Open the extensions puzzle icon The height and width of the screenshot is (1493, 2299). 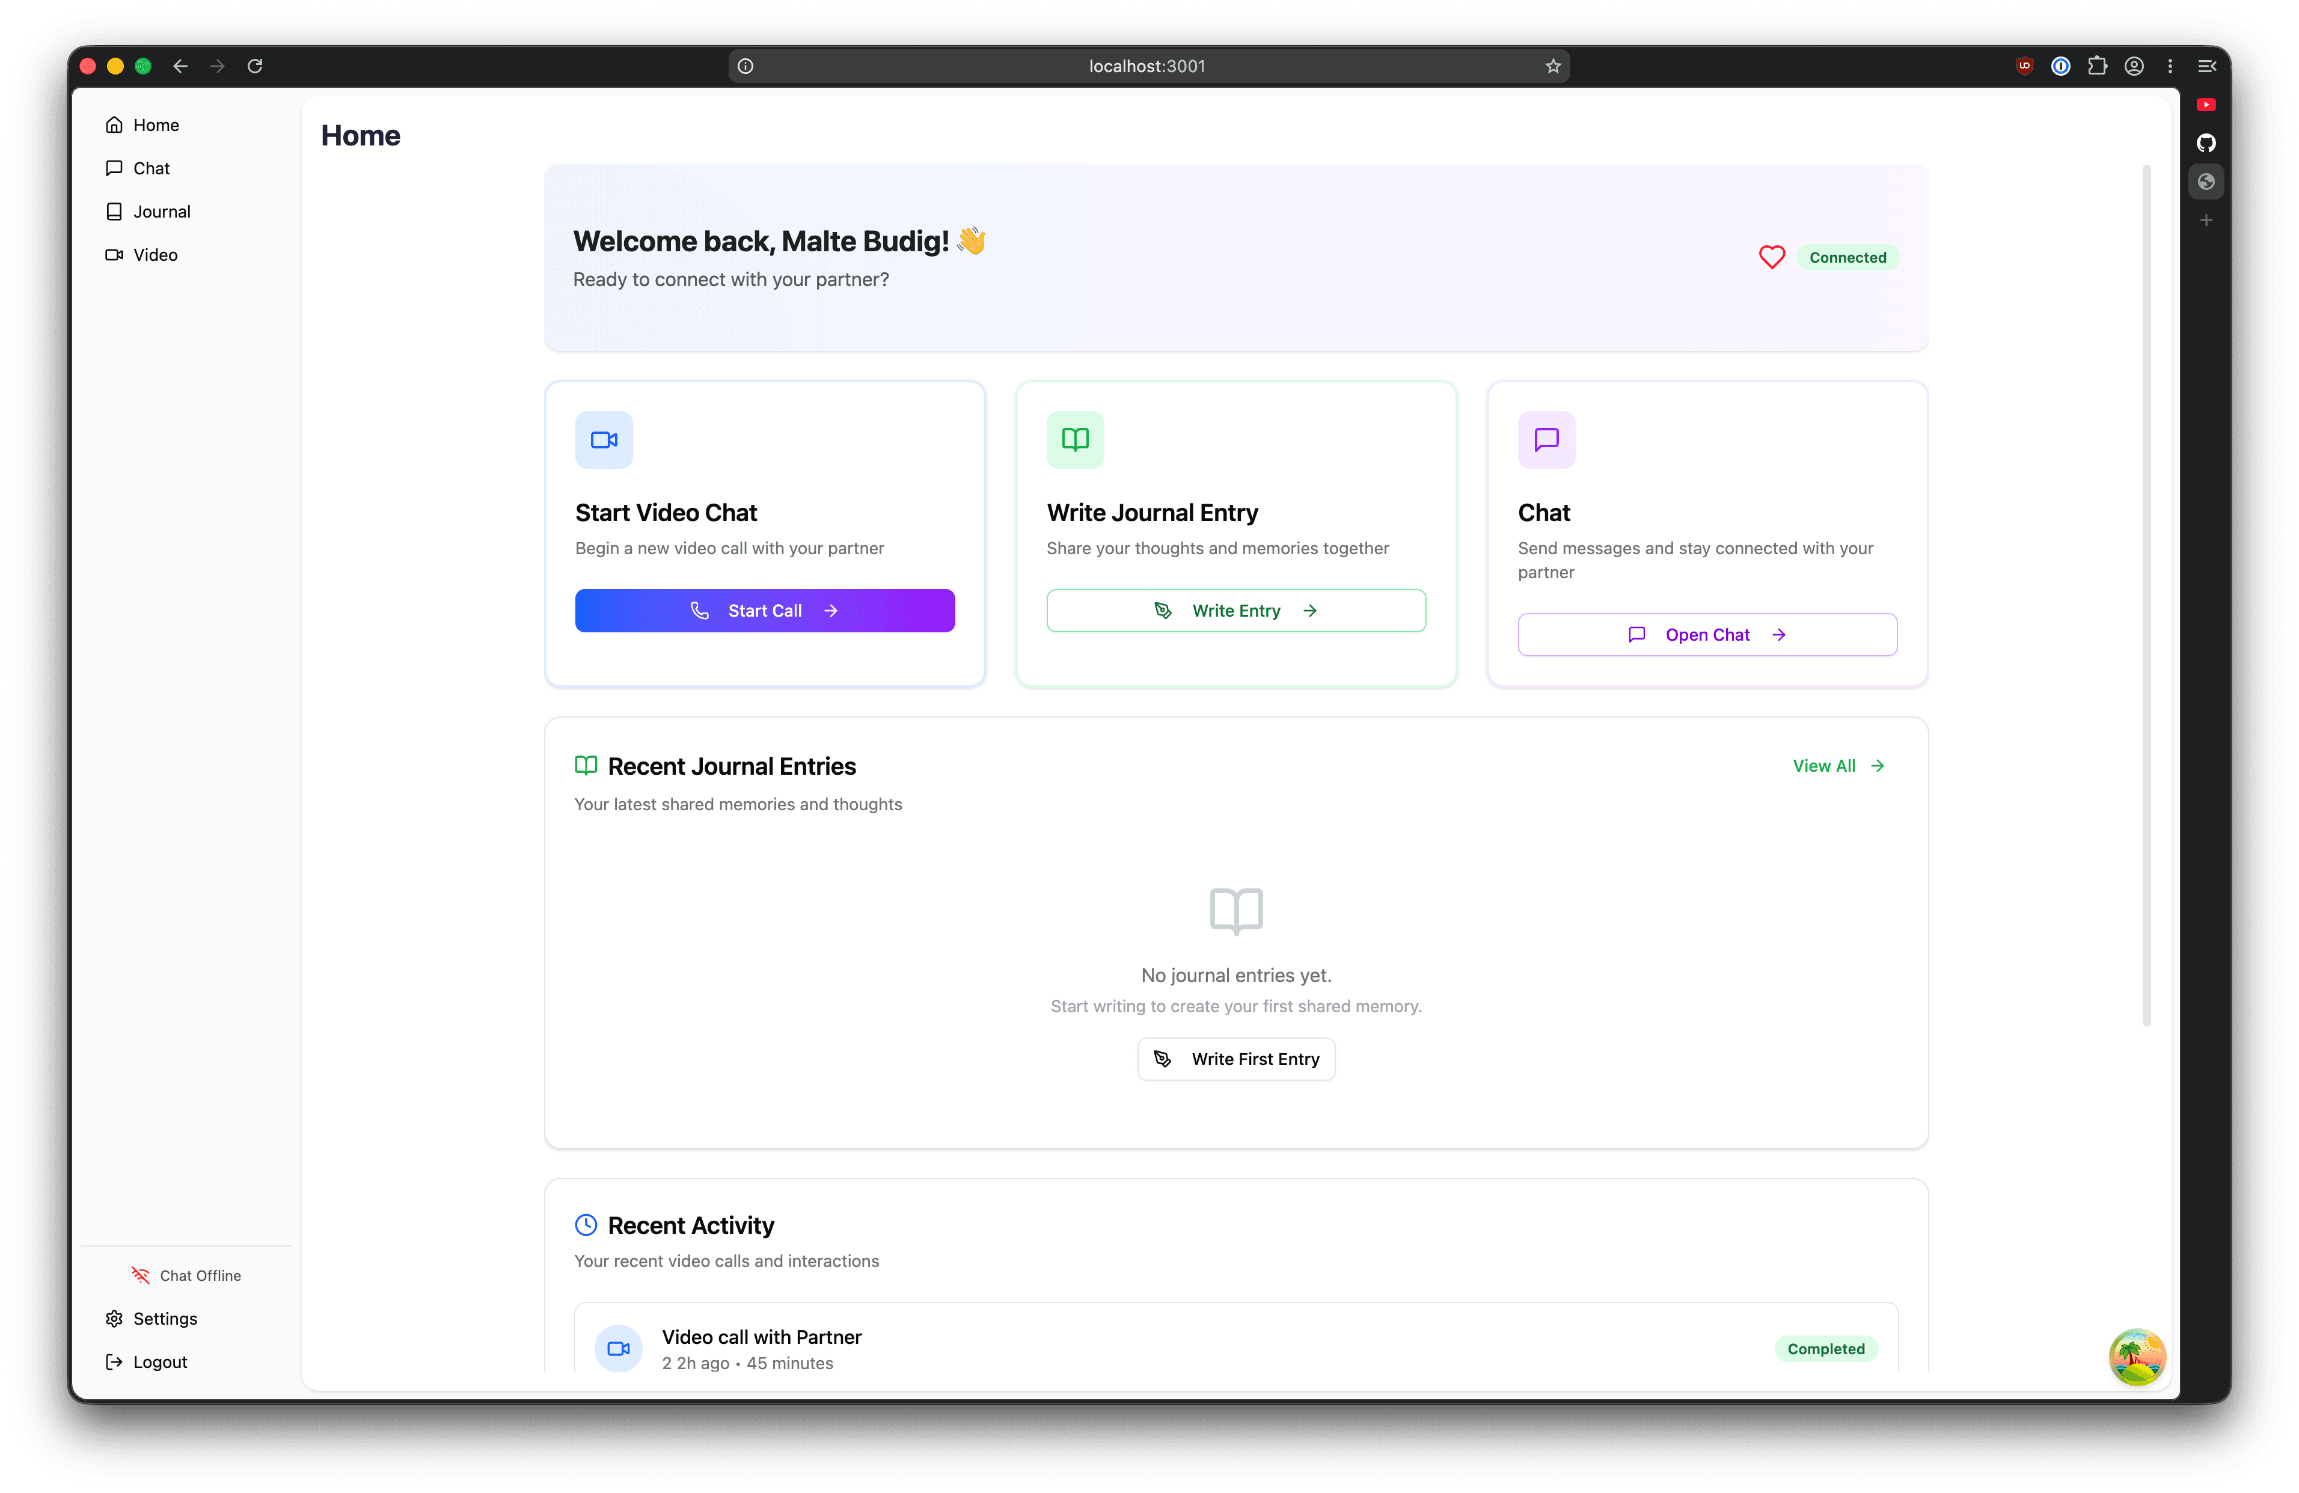pos(2097,66)
